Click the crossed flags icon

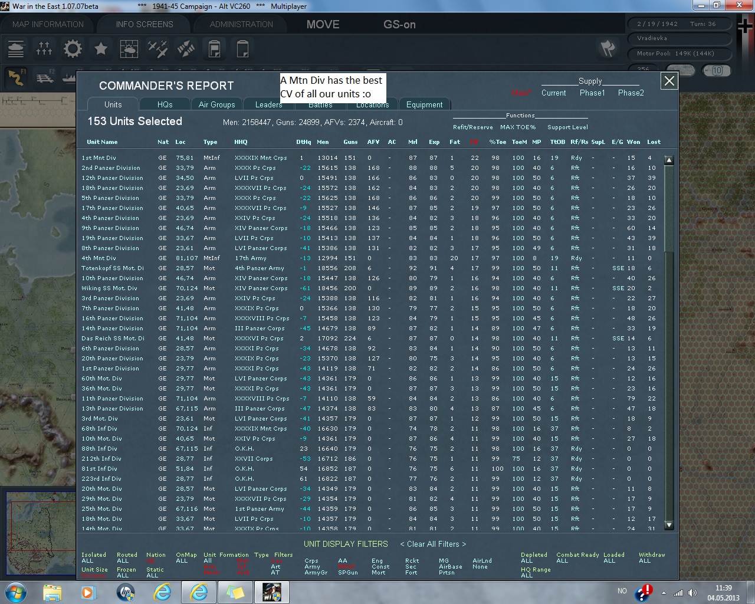coord(608,48)
